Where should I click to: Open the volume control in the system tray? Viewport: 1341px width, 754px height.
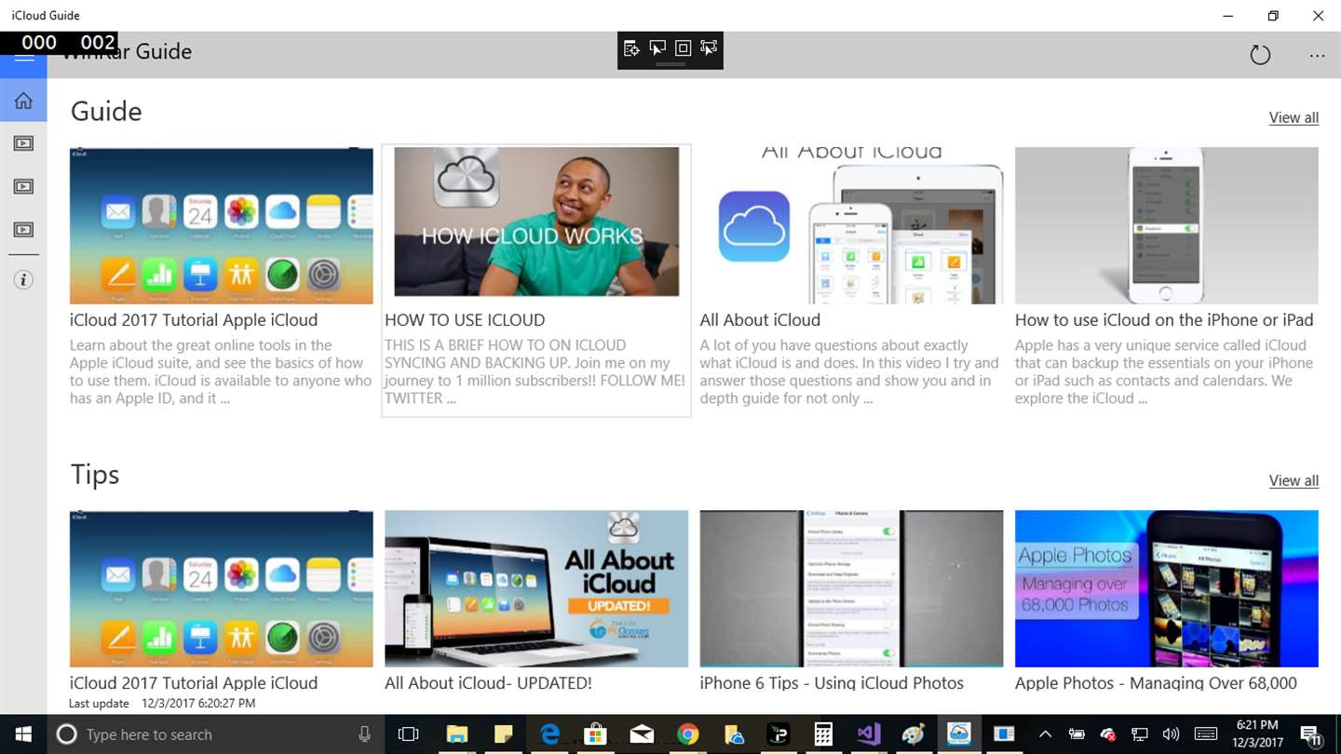(x=1171, y=734)
